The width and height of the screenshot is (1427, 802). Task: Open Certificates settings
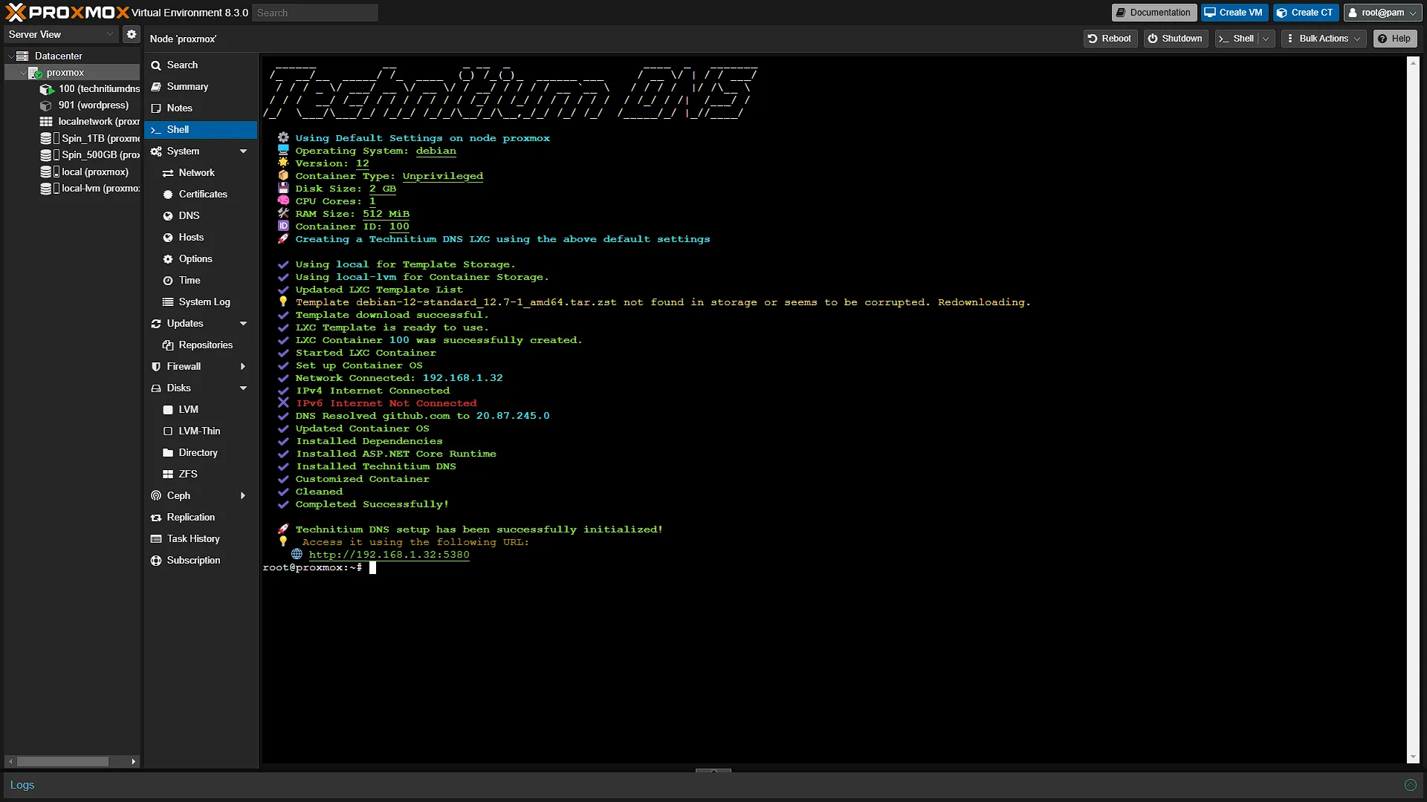[x=201, y=195]
